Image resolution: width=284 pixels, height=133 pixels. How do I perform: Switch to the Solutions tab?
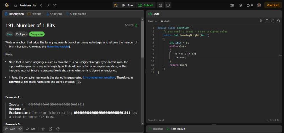click(x=54, y=14)
